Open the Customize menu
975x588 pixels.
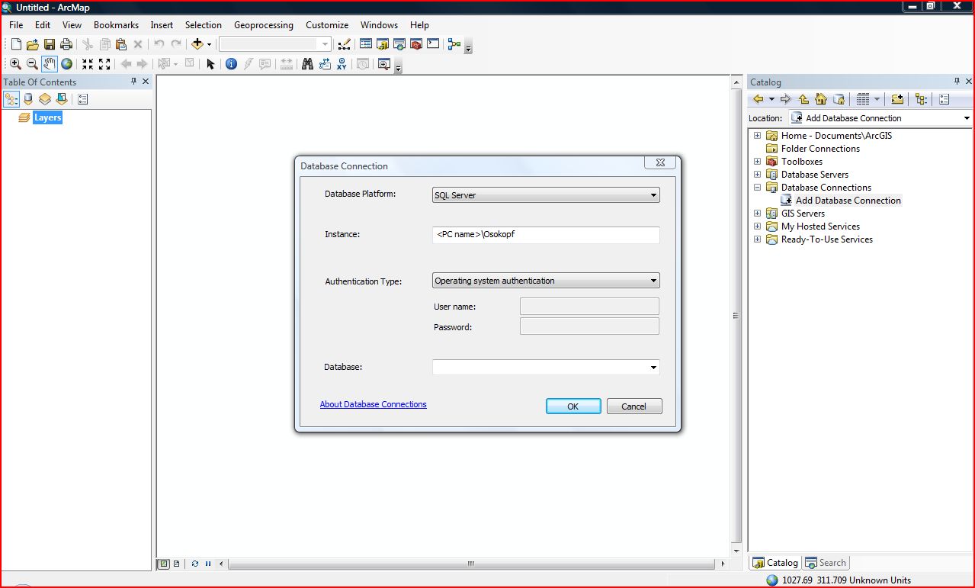coord(327,25)
